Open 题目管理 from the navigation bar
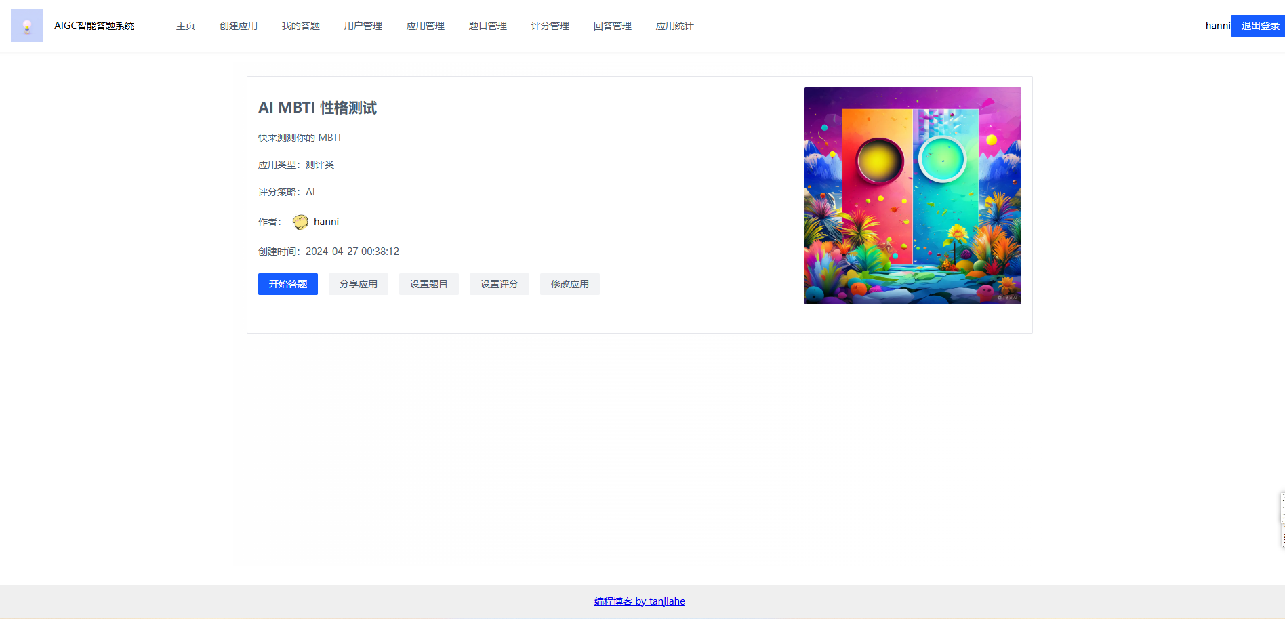 [x=488, y=26]
